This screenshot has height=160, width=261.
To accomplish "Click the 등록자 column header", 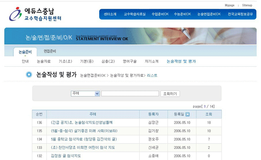I will coord(153,114).
